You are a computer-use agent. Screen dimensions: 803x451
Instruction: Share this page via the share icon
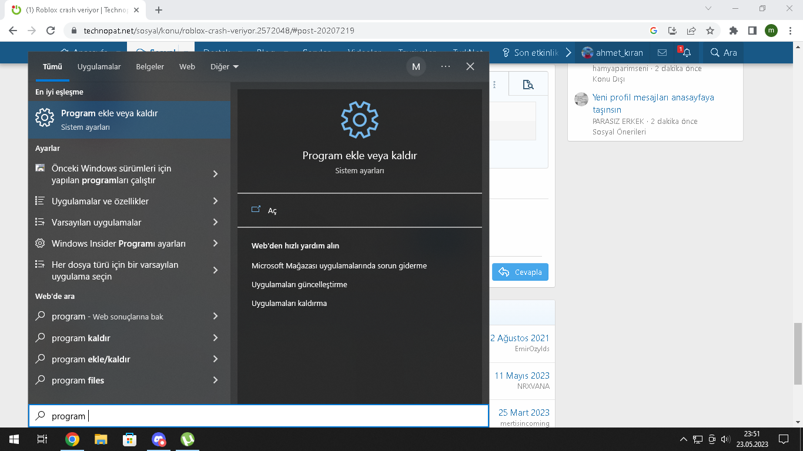coord(691,31)
